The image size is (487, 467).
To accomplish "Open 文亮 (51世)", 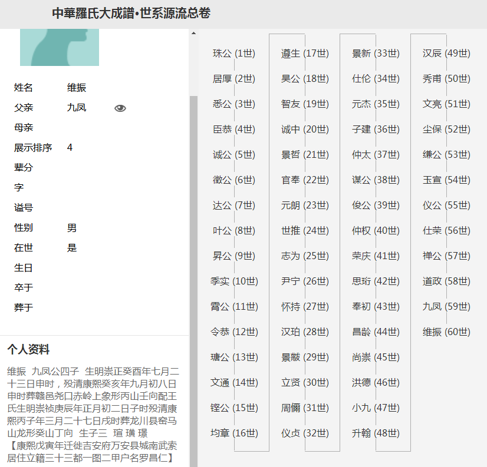I will pyautogui.click(x=447, y=104).
